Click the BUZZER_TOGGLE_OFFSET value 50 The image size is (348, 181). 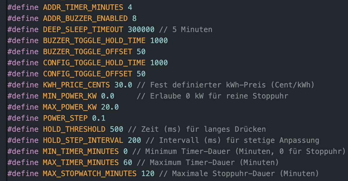pyautogui.click(x=141, y=52)
